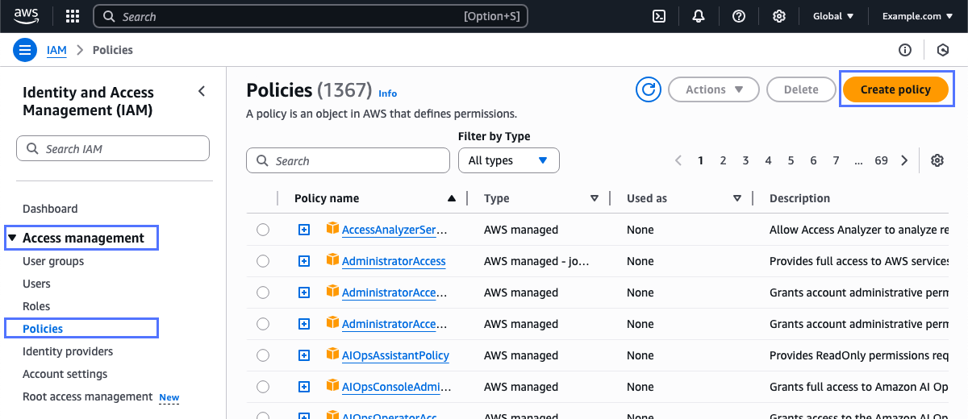968x419 pixels.
Task: Click sort arrow on Type column
Action: [595, 198]
